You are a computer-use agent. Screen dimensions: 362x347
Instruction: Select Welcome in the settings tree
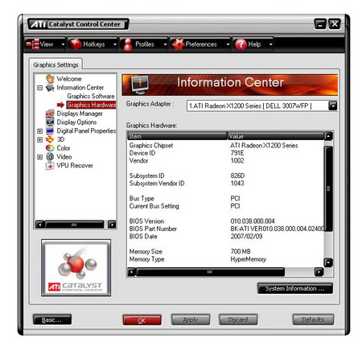pos(69,79)
